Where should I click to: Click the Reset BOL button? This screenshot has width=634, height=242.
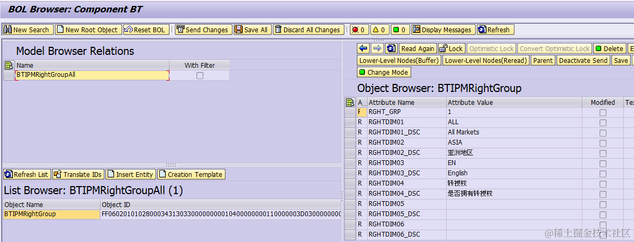click(146, 30)
